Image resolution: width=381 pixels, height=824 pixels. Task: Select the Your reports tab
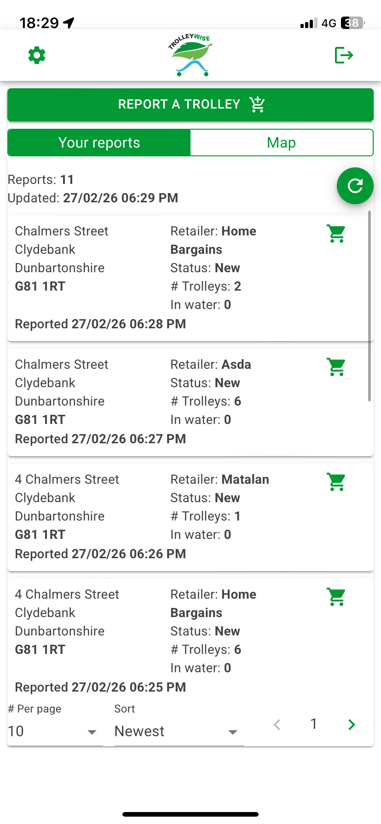pos(99,143)
